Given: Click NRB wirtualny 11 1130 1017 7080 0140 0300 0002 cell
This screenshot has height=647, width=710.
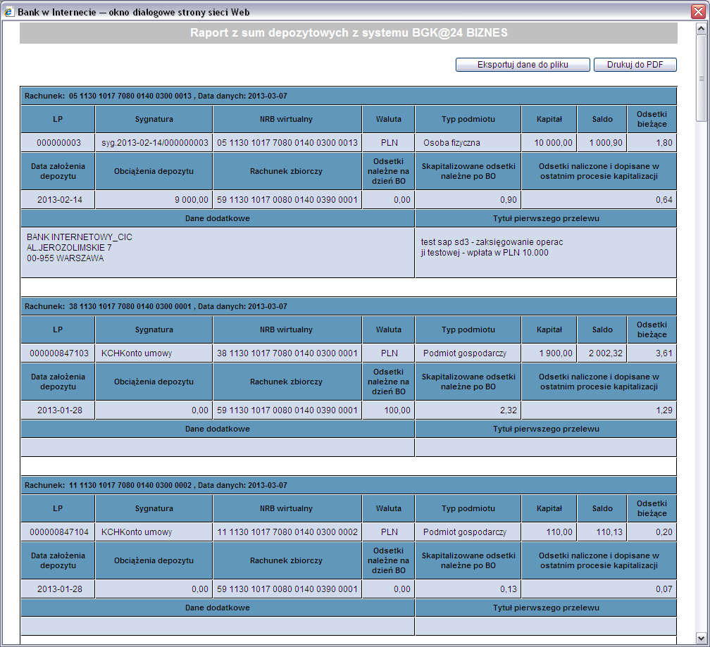Looking at the screenshot, I should pos(287,532).
